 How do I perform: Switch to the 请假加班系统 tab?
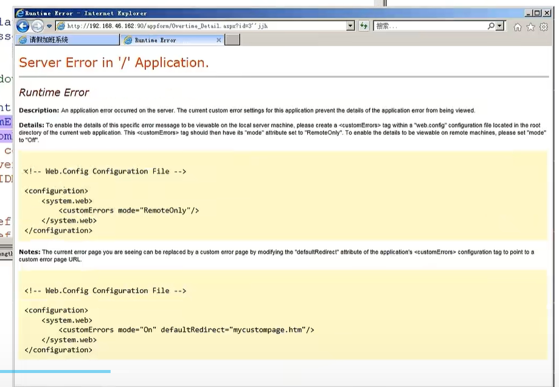click(x=67, y=40)
